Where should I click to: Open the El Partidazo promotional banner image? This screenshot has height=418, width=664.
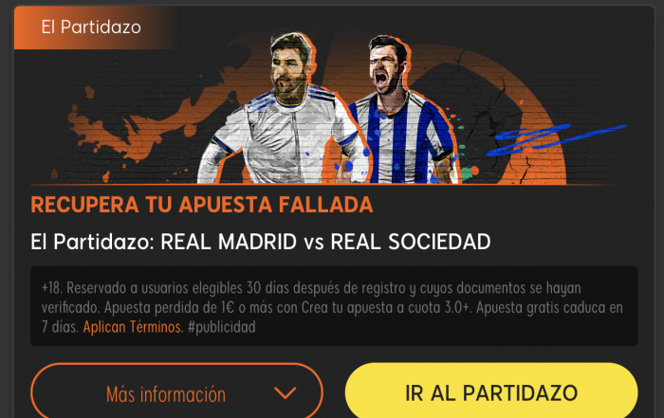[x=334, y=95]
